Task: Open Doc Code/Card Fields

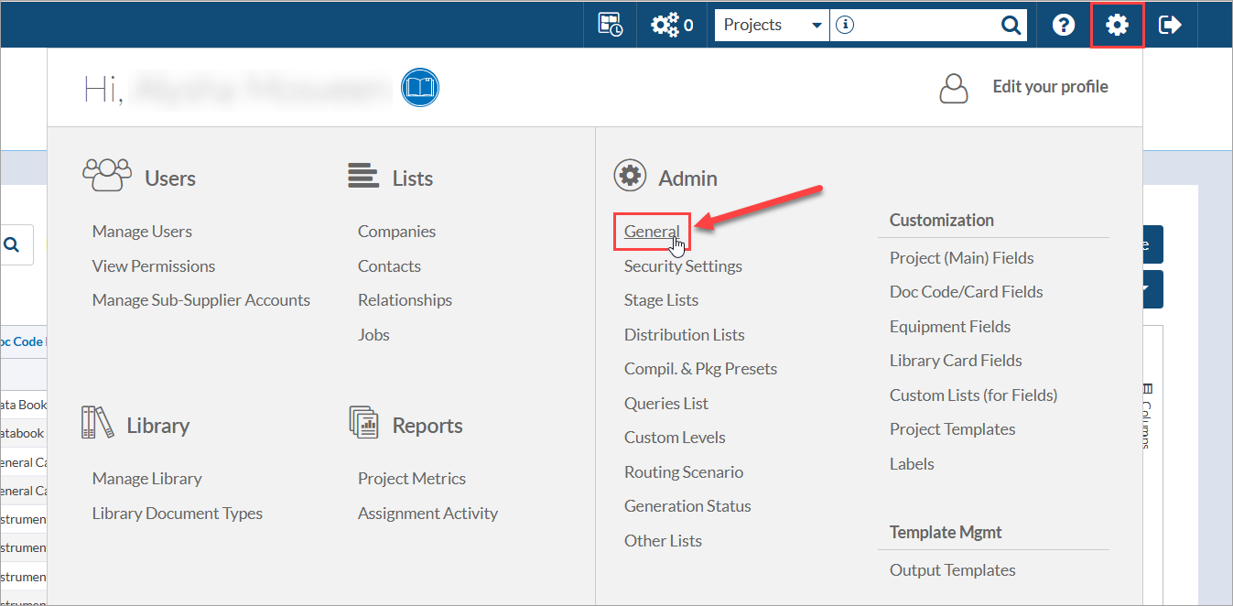Action: [x=966, y=292]
